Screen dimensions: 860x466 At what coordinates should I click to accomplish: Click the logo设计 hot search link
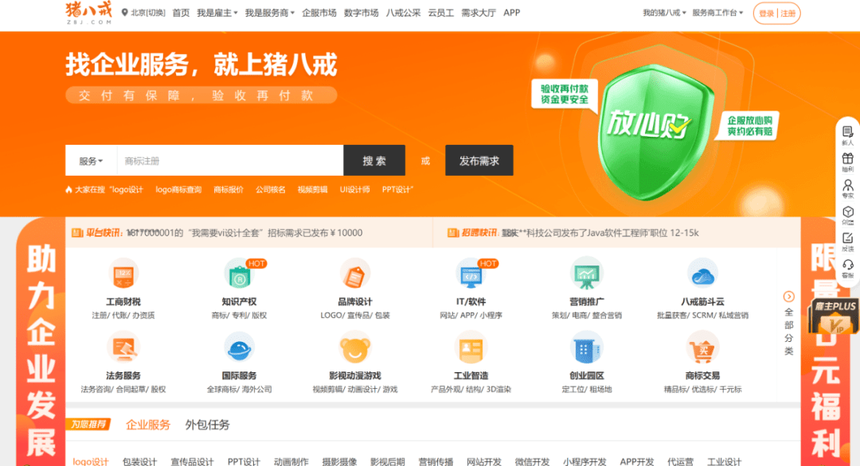[127, 189]
